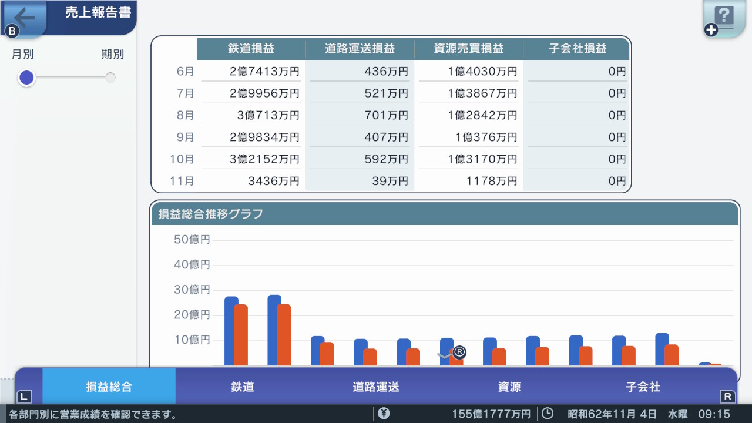Click the 鉄道損益 column header
The image size is (752, 423).
pyautogui.click(x=251, y=49)
